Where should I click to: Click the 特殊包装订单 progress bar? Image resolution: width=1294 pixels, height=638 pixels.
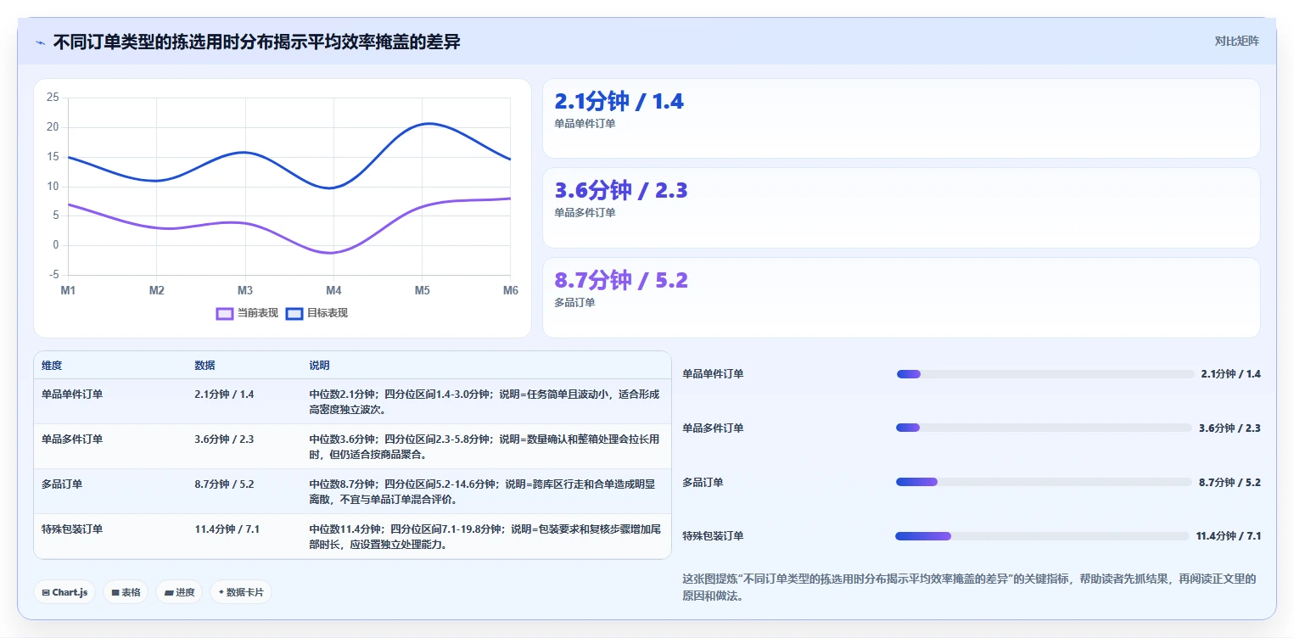pyautogui.click(x=1042, y=536)
